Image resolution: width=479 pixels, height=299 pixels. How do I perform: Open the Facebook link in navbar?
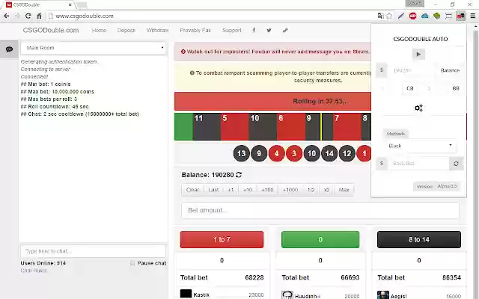(x=254, y=30)
